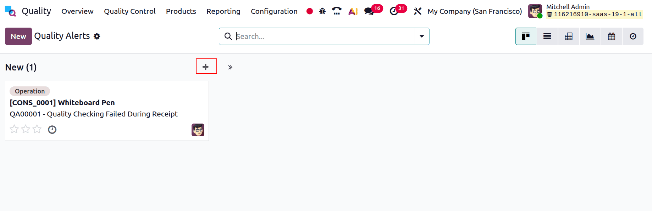652x211 pixels.
Task: Click the New (1) column header
Action: [21, 67]
